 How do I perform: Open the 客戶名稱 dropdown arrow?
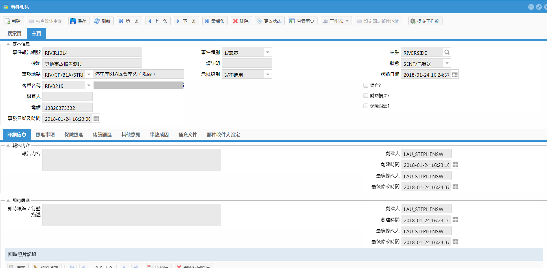89,85
